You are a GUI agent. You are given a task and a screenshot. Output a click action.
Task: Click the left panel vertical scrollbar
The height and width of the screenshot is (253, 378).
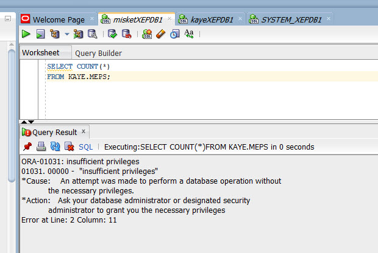12,116
